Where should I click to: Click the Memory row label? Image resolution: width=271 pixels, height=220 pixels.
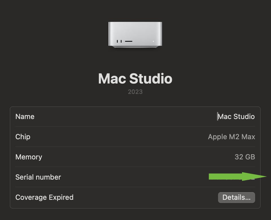pos(29,157)
